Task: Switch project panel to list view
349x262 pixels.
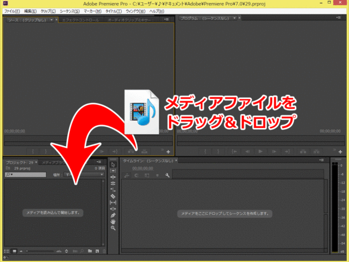Action: click(x=6, y=251)
